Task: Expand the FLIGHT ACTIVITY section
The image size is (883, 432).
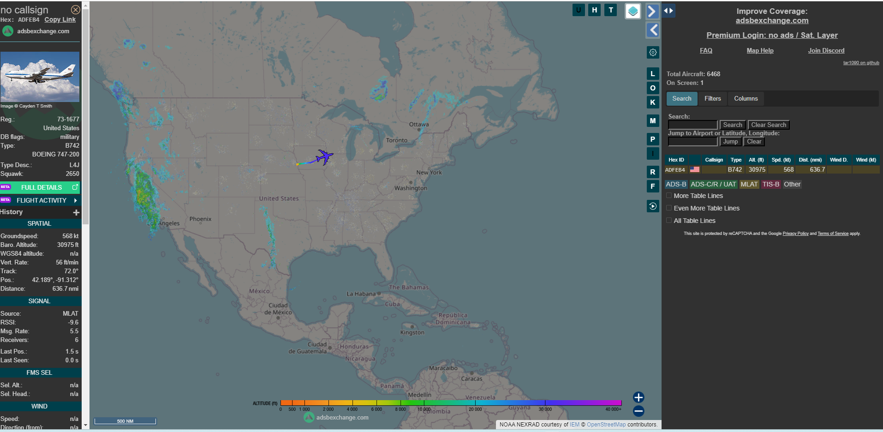Action: click(40, 200)
